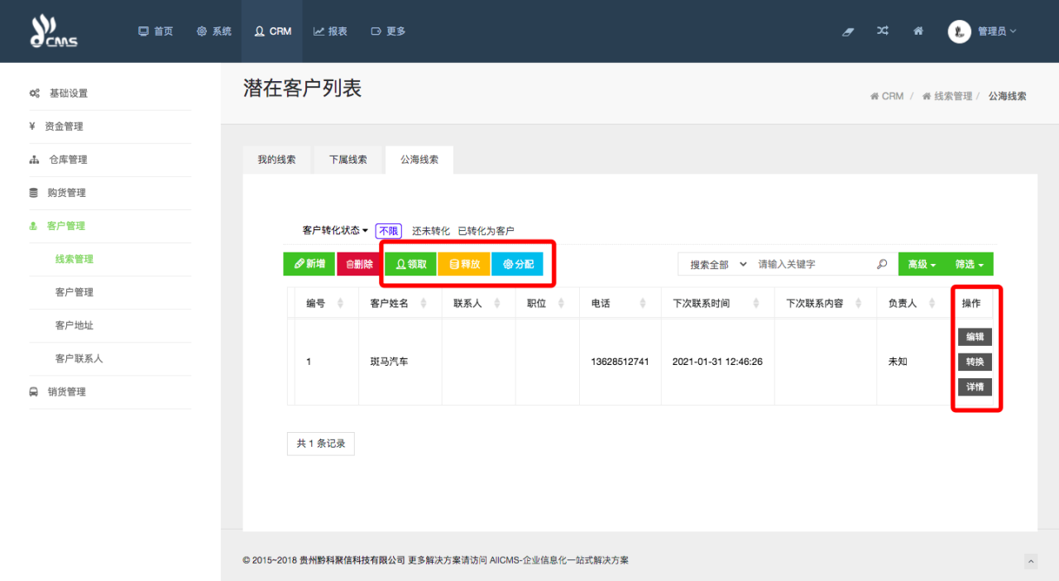The width and height of the screenshot is (1059, 581).
Task: Select the 还未转化 filter option
Action: pyautogui.click(x=431, y=231)
